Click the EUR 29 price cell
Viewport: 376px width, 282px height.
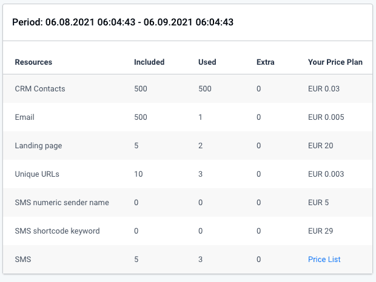pyautogui.click(x=321, y=231)
